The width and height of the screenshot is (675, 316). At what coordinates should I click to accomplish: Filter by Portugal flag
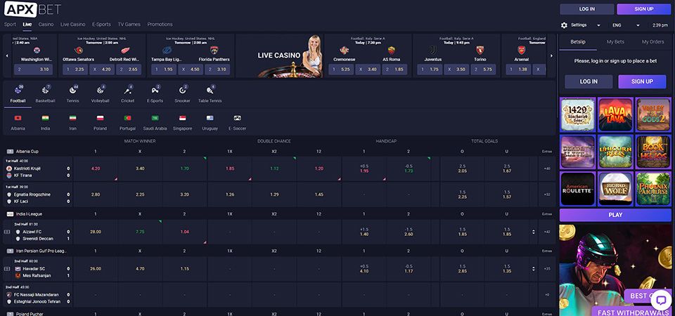pos(127,118)
